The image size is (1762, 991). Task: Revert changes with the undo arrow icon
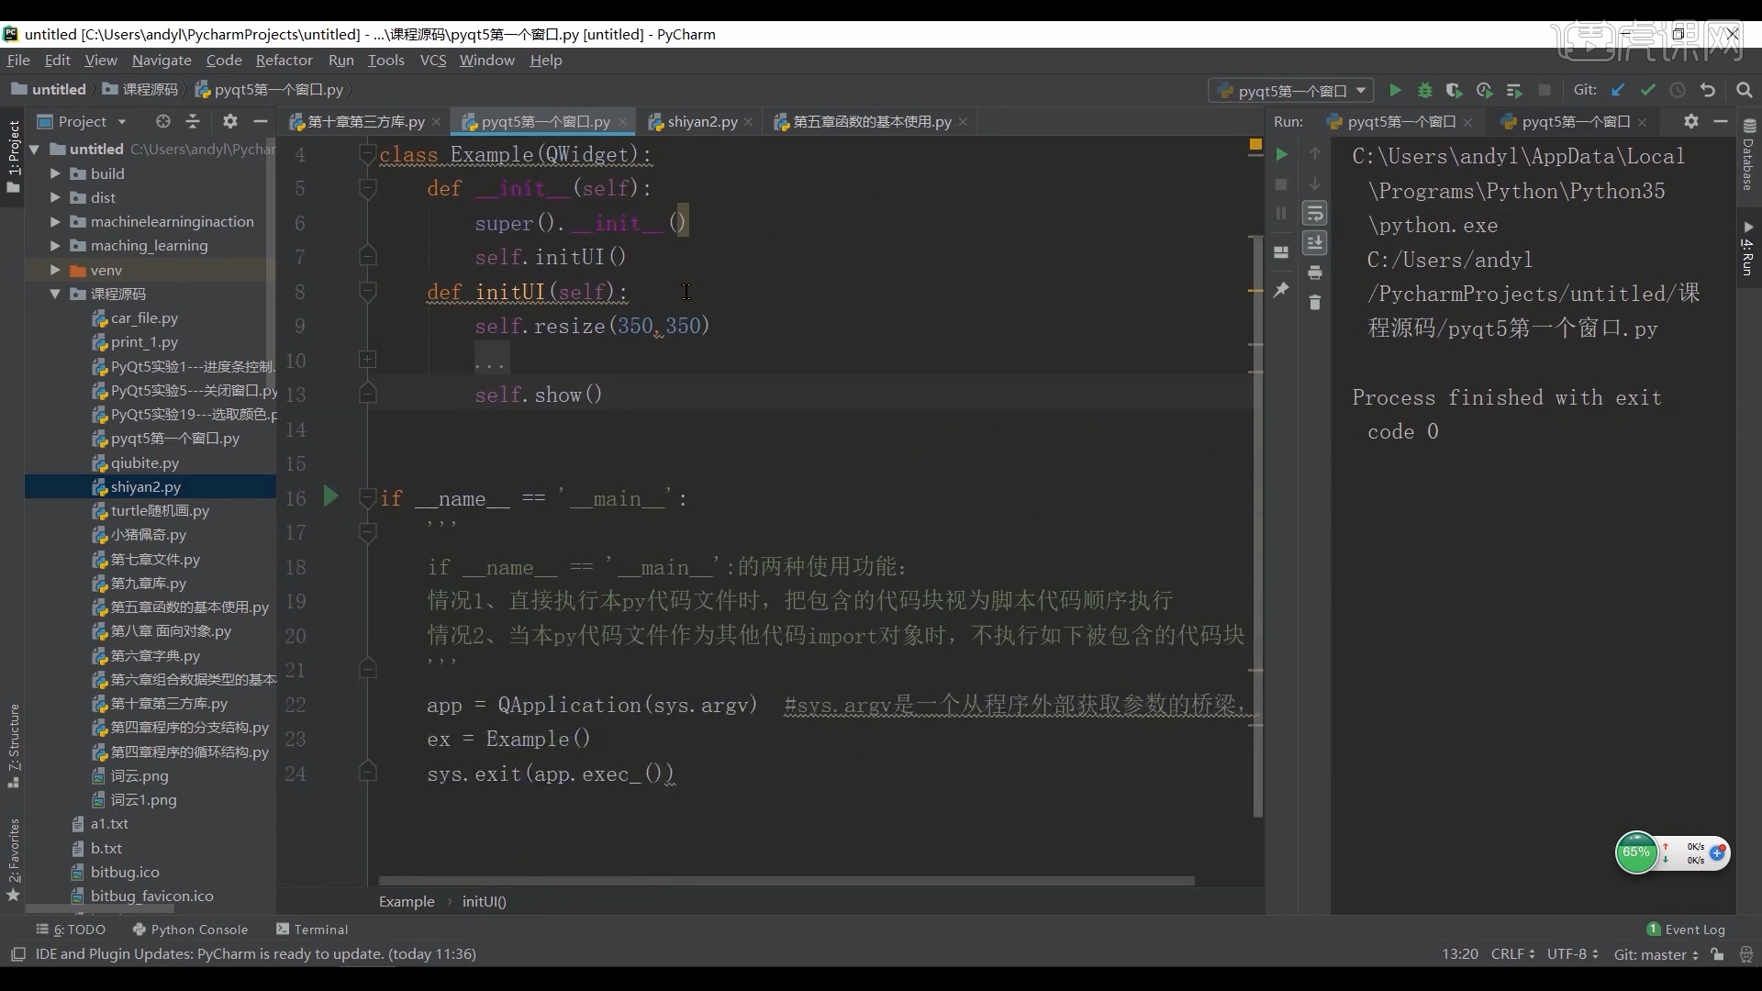tap(1708, 90)
